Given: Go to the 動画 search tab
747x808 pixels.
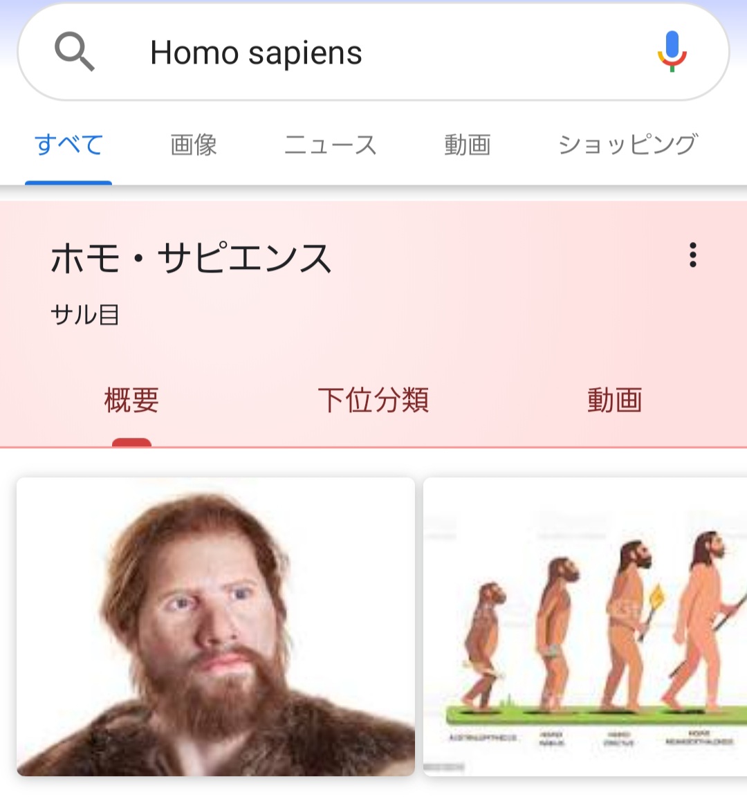Looking at the screenshot, I should click(468, 145).
